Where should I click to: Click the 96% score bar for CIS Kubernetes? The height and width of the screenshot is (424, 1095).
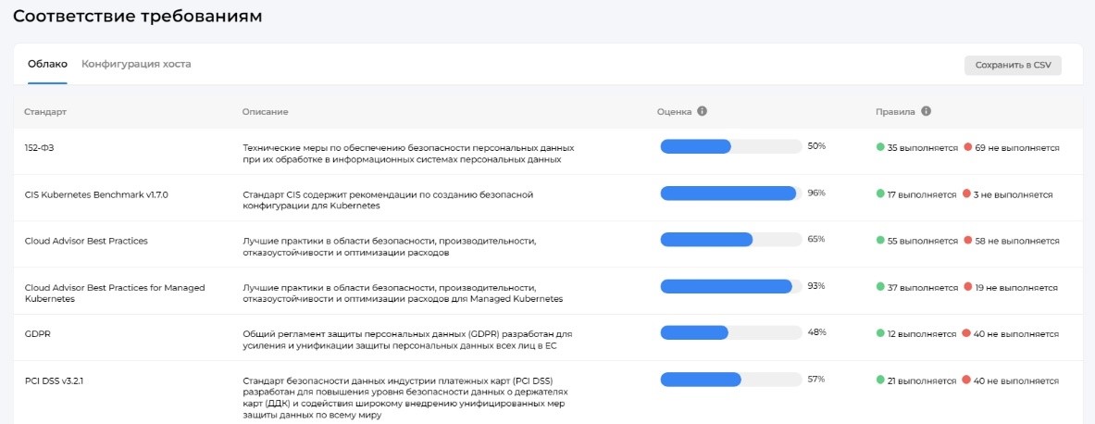click(x=730, y=193)
